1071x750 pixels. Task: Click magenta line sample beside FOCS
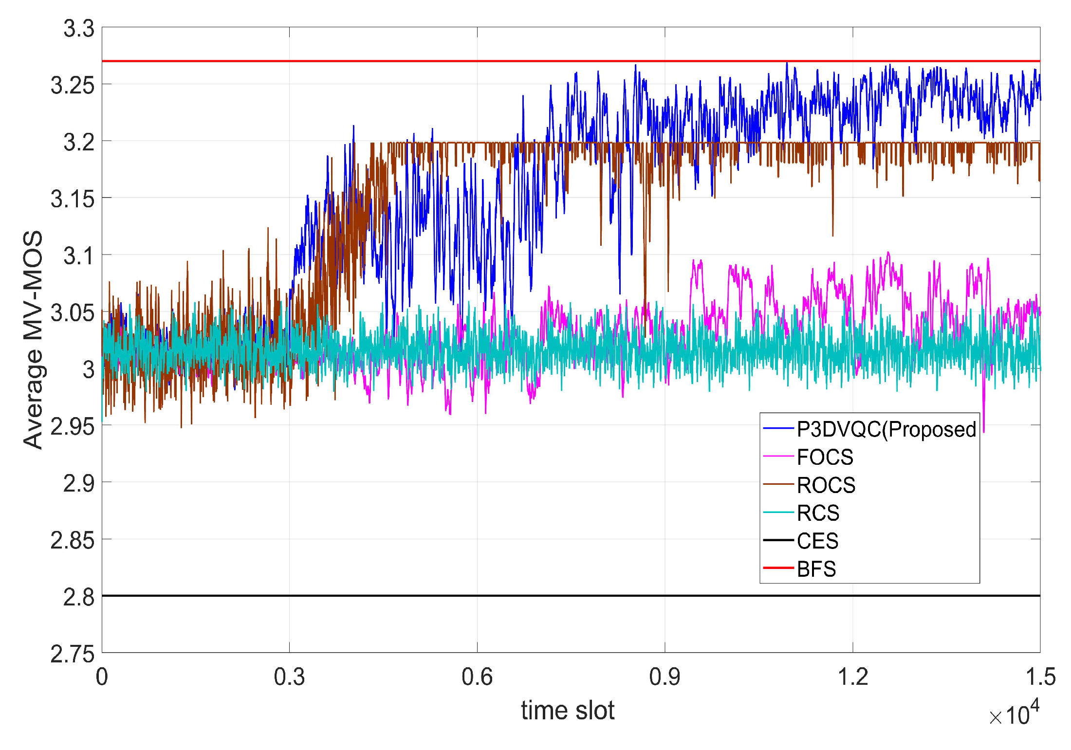click(x=778, y=456)
